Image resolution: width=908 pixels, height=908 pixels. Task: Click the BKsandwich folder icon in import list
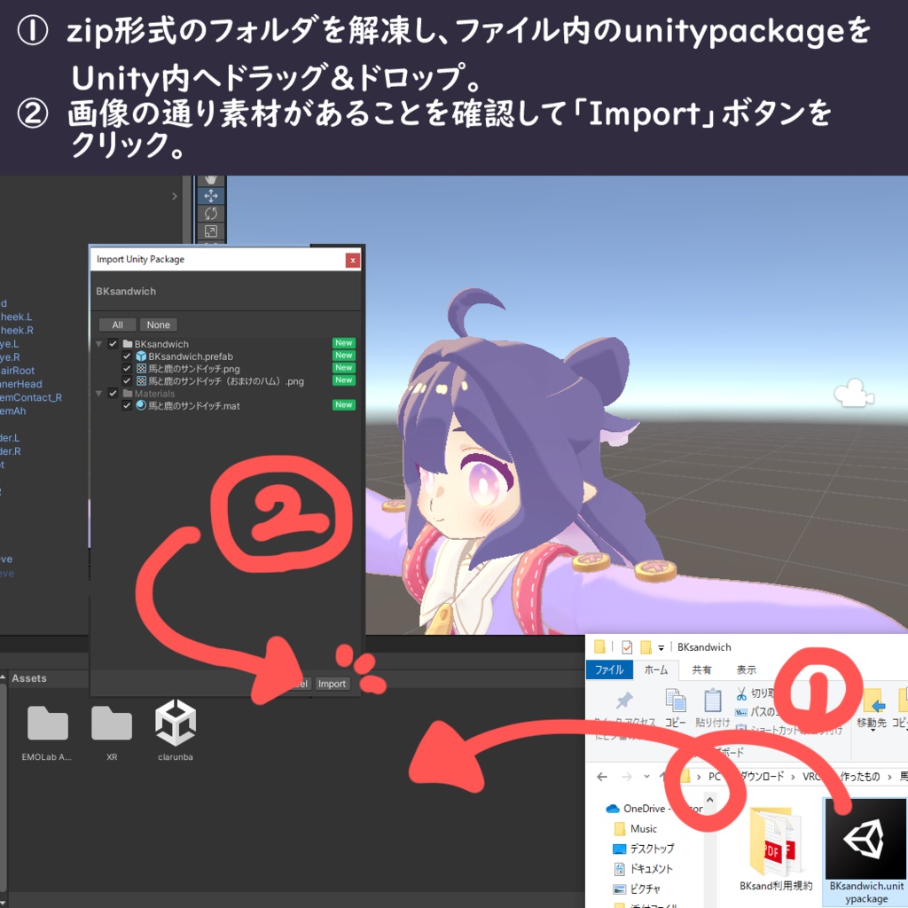click(128, 343)
